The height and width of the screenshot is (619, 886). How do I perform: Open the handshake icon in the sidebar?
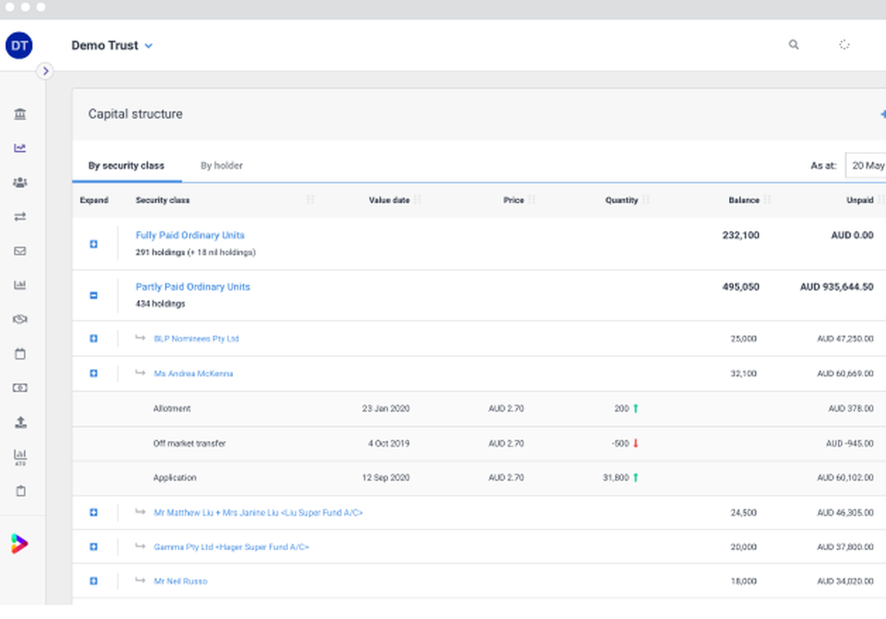(x=19, y=319)
